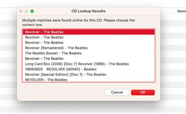The width and height of the screenshot is (186, 114).
Task: Select Revolver (Remastered) - The Beatles
Action: point(56,48)
